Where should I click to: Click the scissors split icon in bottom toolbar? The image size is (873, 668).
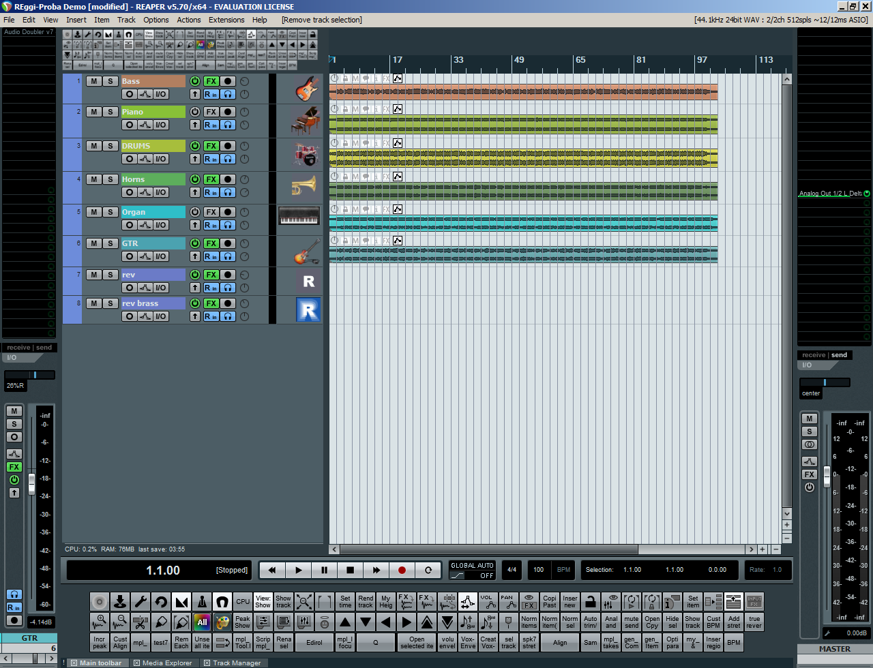140,622
